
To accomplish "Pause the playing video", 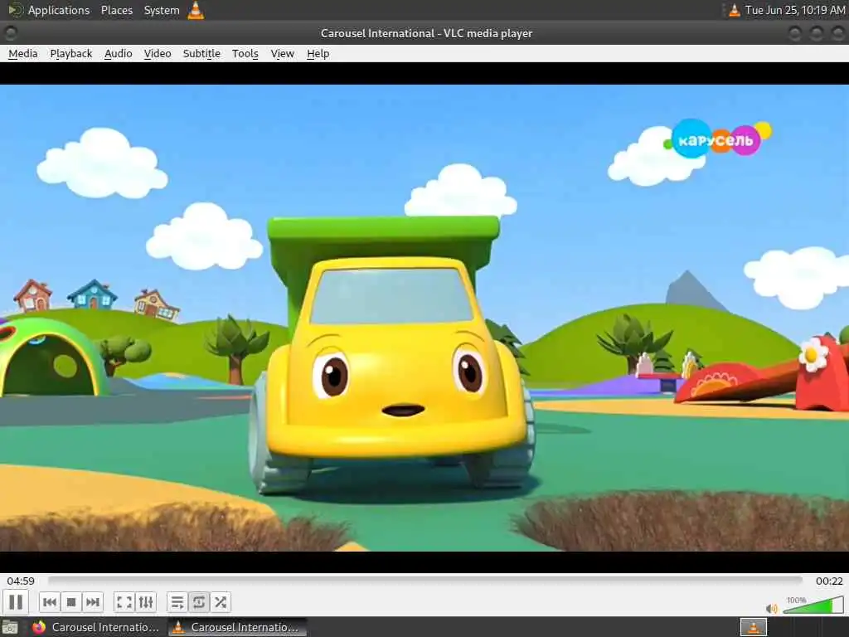I will (16, 602).
